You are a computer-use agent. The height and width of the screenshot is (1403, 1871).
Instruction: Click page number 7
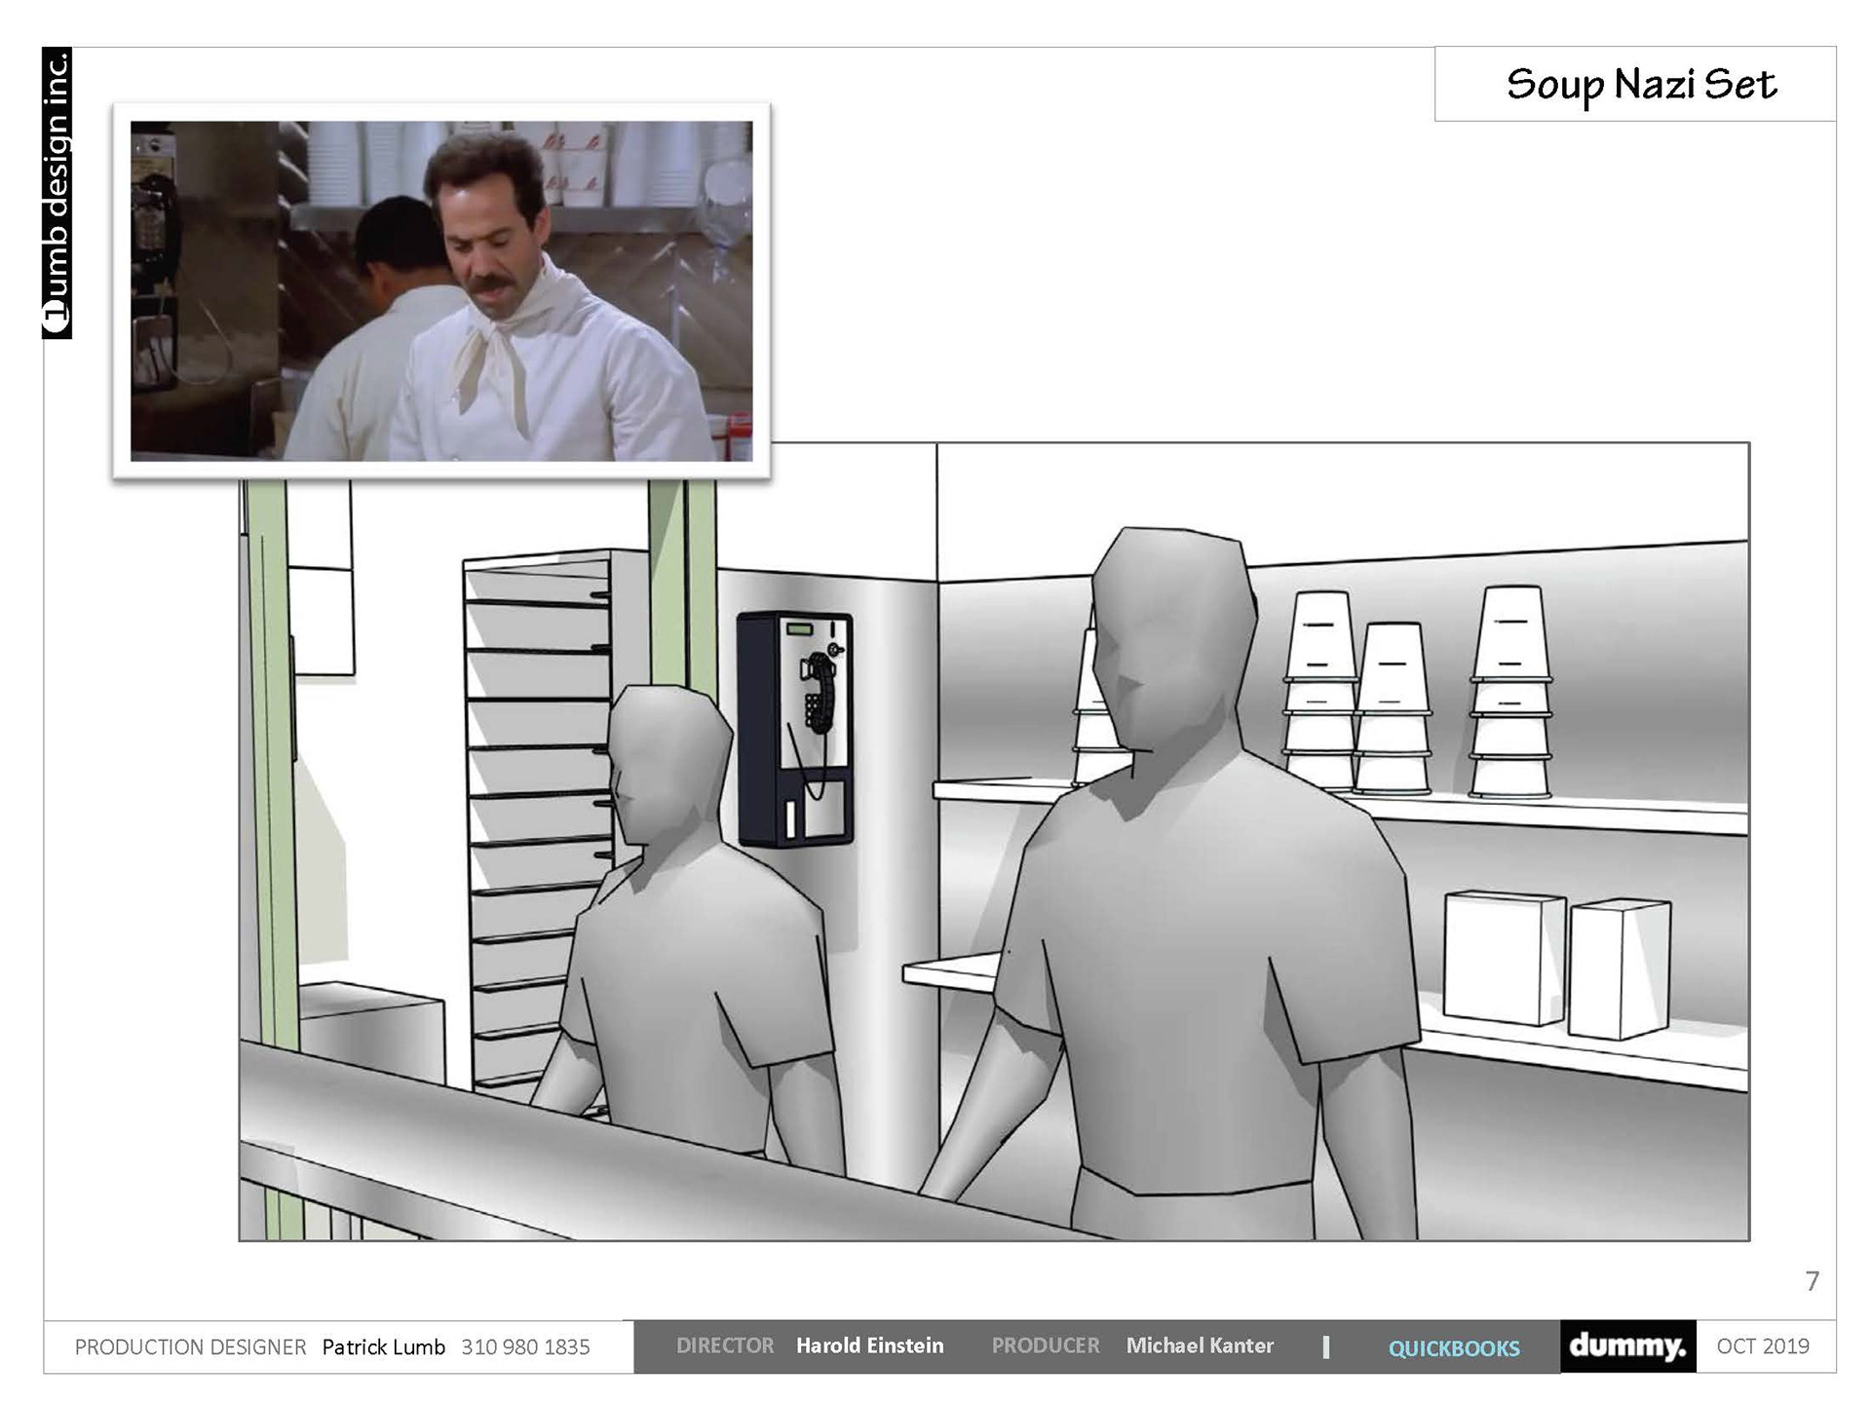[x=1812, y=1280]
